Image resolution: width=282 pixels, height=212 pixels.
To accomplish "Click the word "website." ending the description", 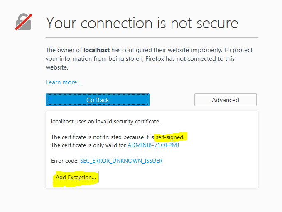I will tap(57, 67).
